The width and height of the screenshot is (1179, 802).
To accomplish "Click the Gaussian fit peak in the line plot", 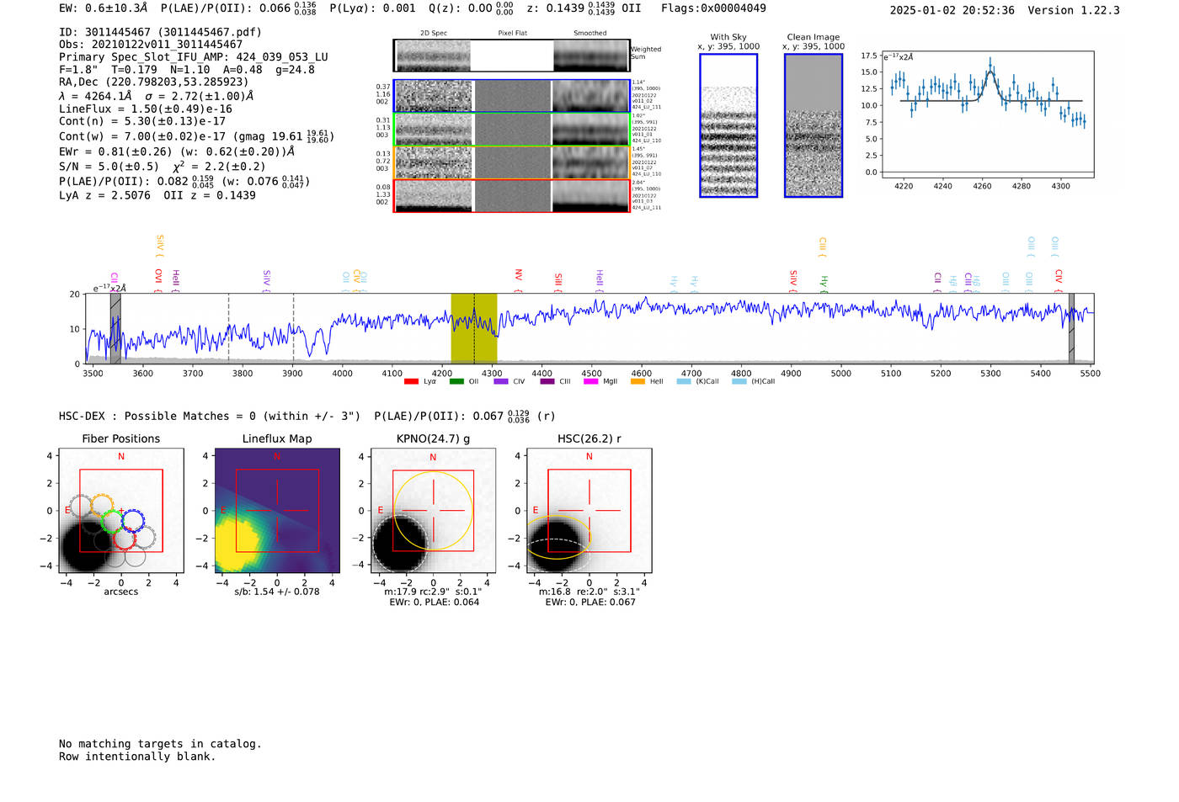I will (990, 72).
